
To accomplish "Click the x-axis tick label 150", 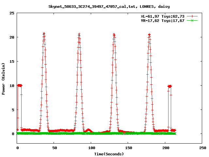I will pos(129,148).
